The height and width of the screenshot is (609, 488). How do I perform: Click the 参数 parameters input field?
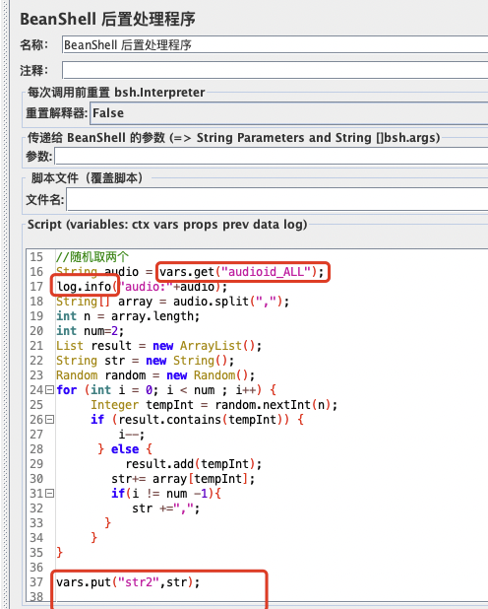(272, 156)
